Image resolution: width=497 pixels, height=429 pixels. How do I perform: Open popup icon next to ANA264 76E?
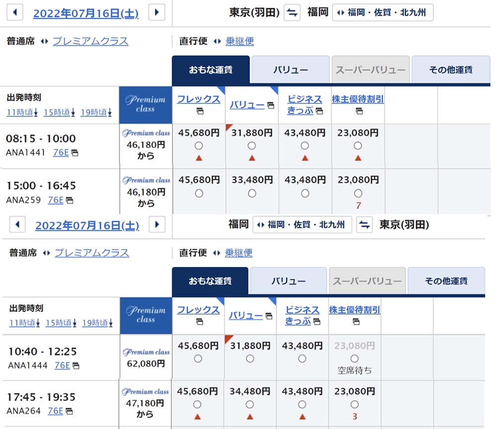(x=69, y=411)
